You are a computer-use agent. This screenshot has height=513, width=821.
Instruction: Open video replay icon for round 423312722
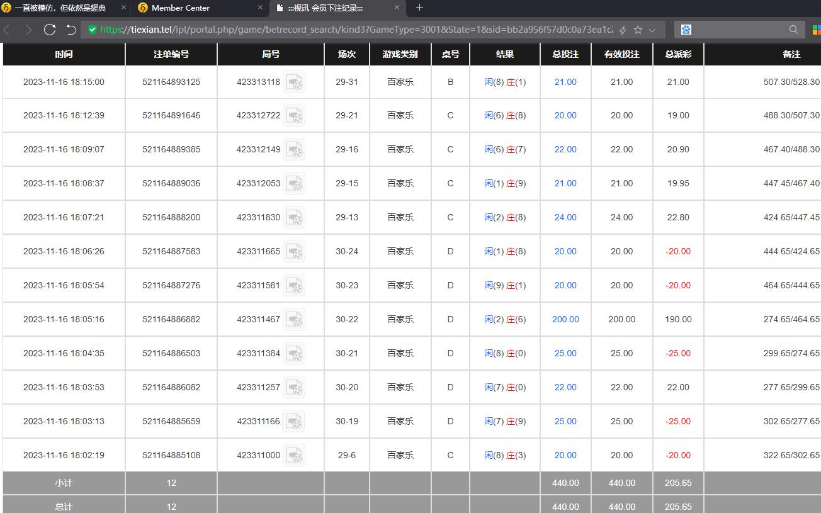(294, 116)
